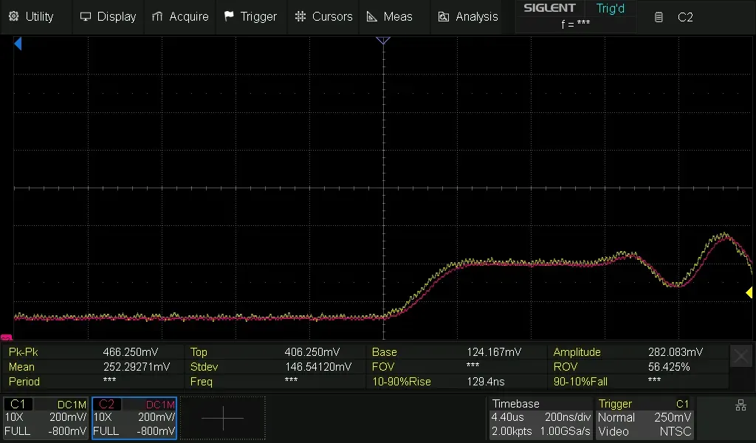The height and width of the screenshot is (443, 756).
Task: Toggle the C2 channel box
Action: point(134,418)
